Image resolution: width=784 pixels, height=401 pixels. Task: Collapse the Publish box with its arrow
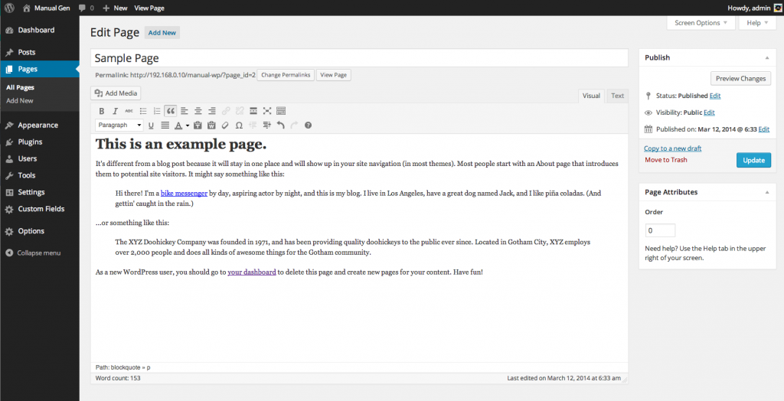pyautogui.click(x=766, y=57)
